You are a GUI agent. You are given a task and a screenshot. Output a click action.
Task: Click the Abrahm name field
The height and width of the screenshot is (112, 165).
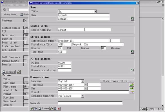tap(84, 19)
